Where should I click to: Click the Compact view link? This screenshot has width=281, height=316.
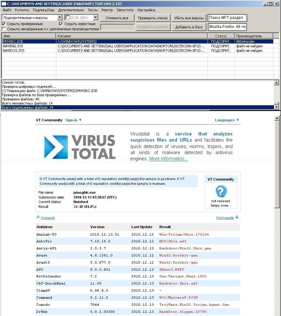48,218
